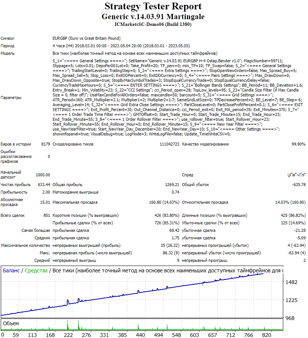Image resolution: width=308 pixels, height=338 pixels.
Task: Click the average losing trade value -5.09
Action: 301,238
